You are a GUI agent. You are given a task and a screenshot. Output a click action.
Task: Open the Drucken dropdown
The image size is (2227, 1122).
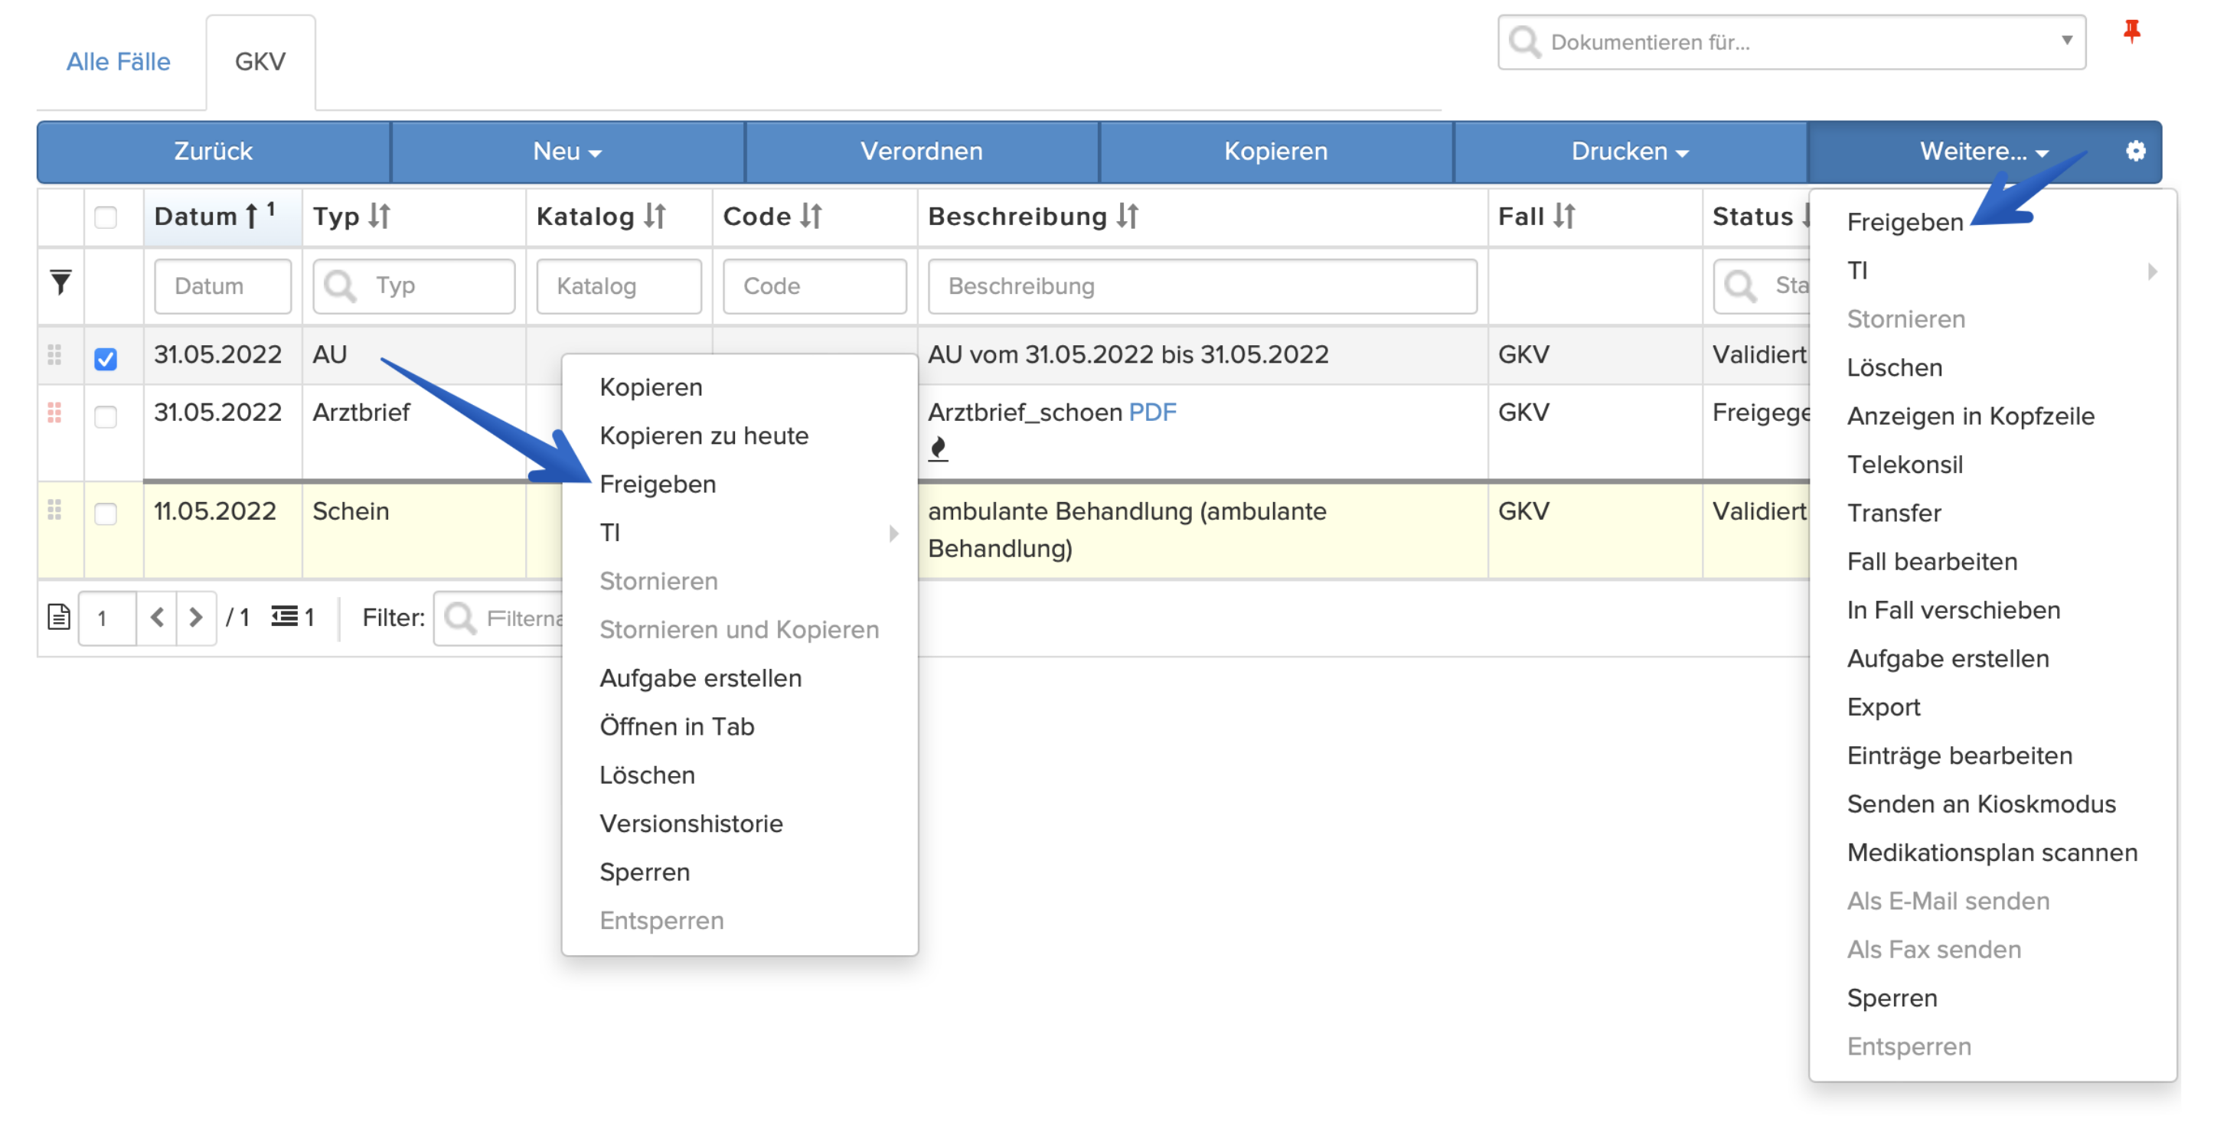click(x=1631, y=152)
